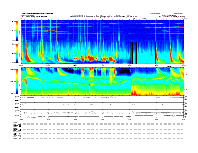The width and height of the screenshot is (198, 153).
Task: Click the 100 label on TNR right axis
Action: (x=186, y=74)
